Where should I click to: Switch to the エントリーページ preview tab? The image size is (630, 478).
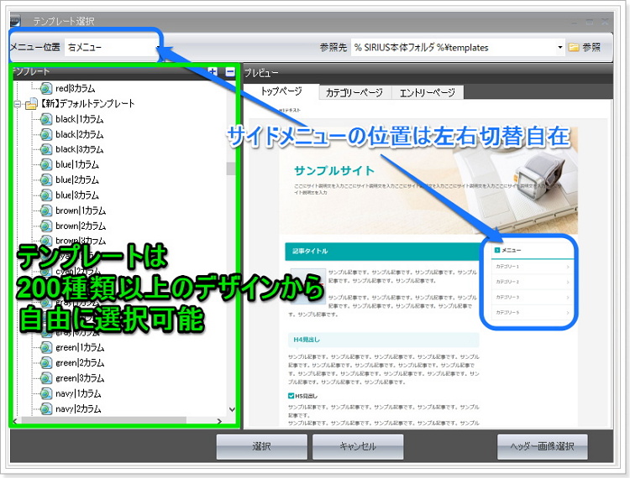(427, 92)
